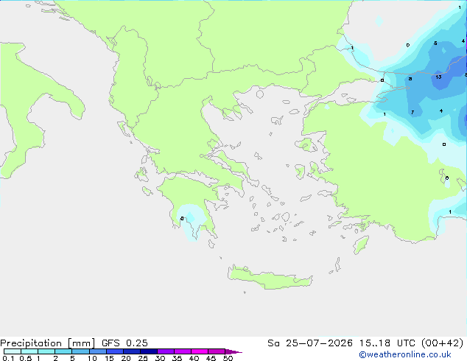This screenshot has height=361, width=467.
Task: Pick the 25–30 mm navy legend swatch
Action: [148, 351]
